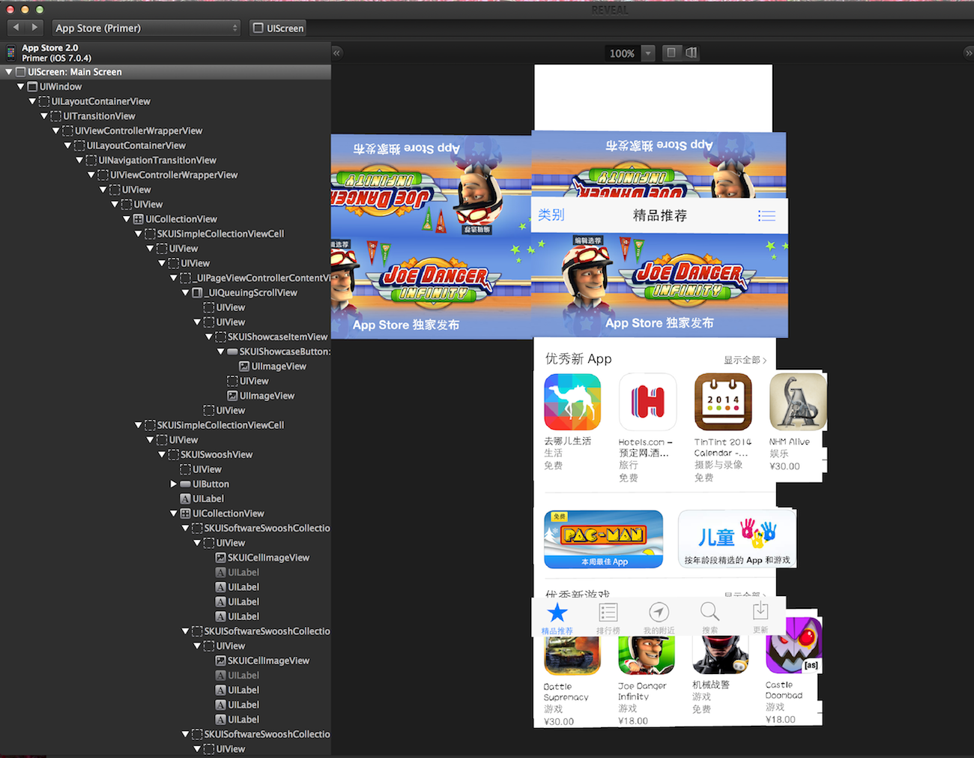Switch canvas to 2D flat view mode
This screenshot has height=758, width=974.
pos(671,52)
